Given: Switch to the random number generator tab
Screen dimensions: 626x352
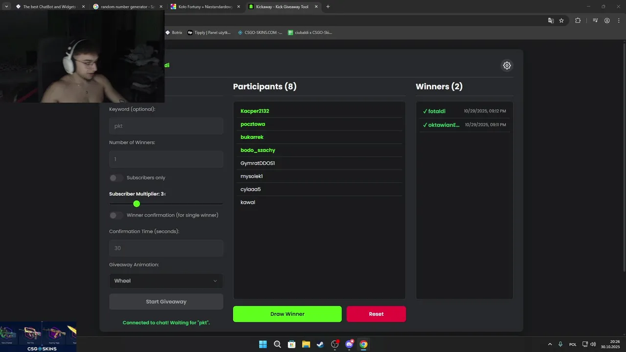Looking at the screenshot, I should 128,7.
